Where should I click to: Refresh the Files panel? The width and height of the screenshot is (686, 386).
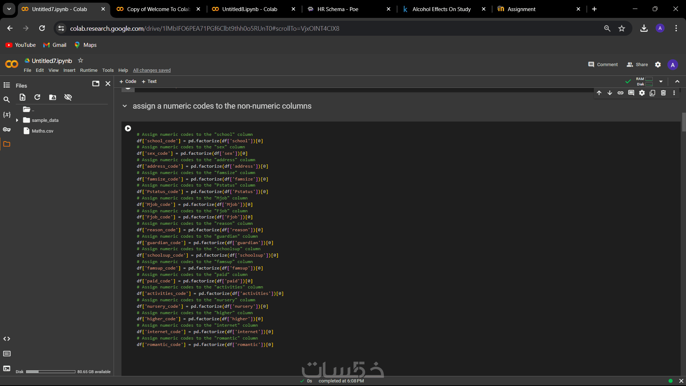[x=37, y=97]
